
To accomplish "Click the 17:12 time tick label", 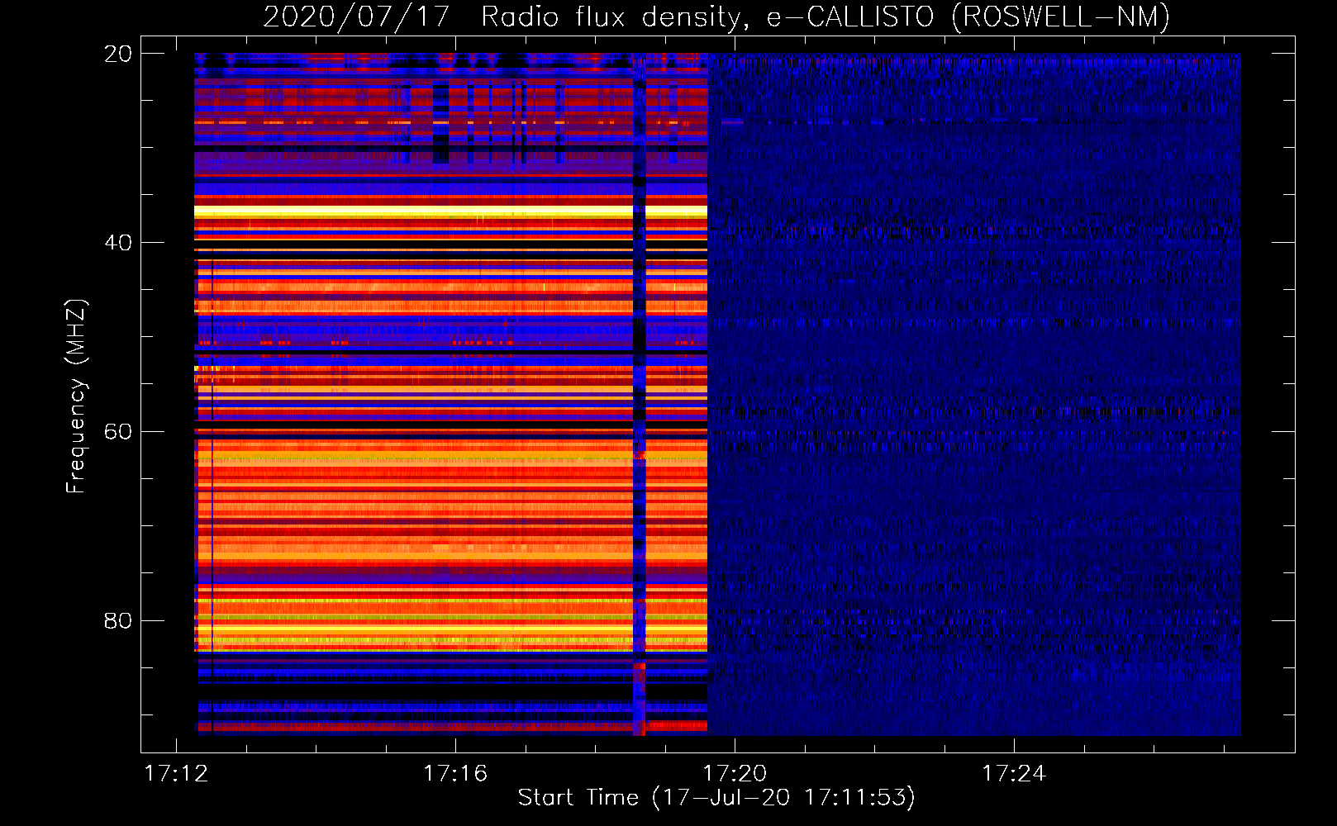I will click(176, 774).
